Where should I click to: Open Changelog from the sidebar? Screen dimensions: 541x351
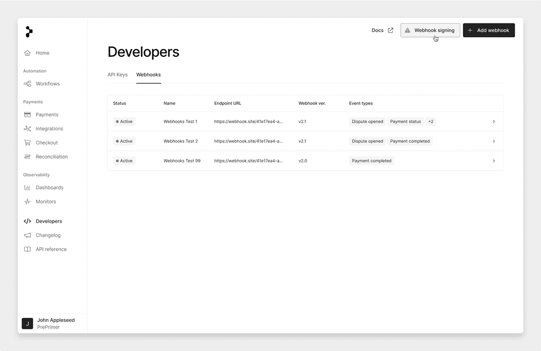pos(48,235)
